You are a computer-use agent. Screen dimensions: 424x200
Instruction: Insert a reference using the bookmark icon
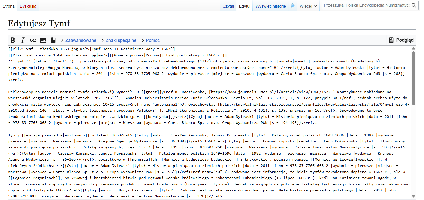53,40
